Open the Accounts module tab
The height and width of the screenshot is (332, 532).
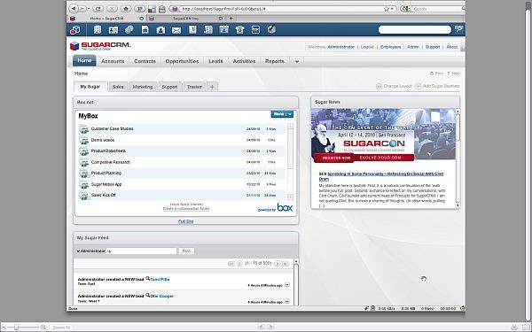[x=113, y=61]
